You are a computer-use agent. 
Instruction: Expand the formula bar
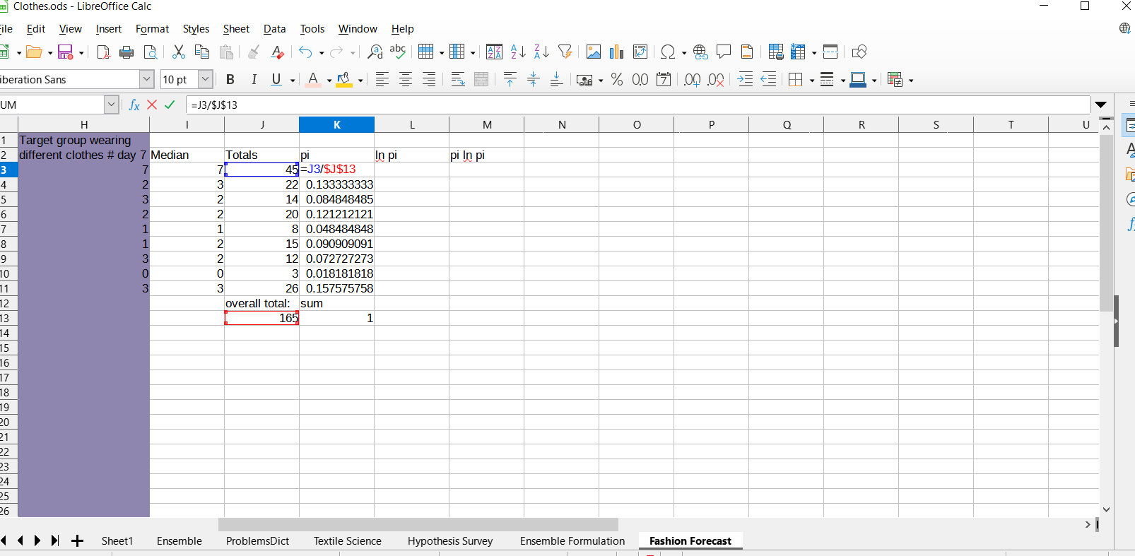coord(1100,105)
